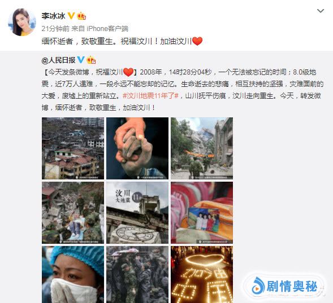Expand the post options chevron at top right
The height and width of the screenshot is (303, 333).
pyautogui.click(x=320, y=11)
